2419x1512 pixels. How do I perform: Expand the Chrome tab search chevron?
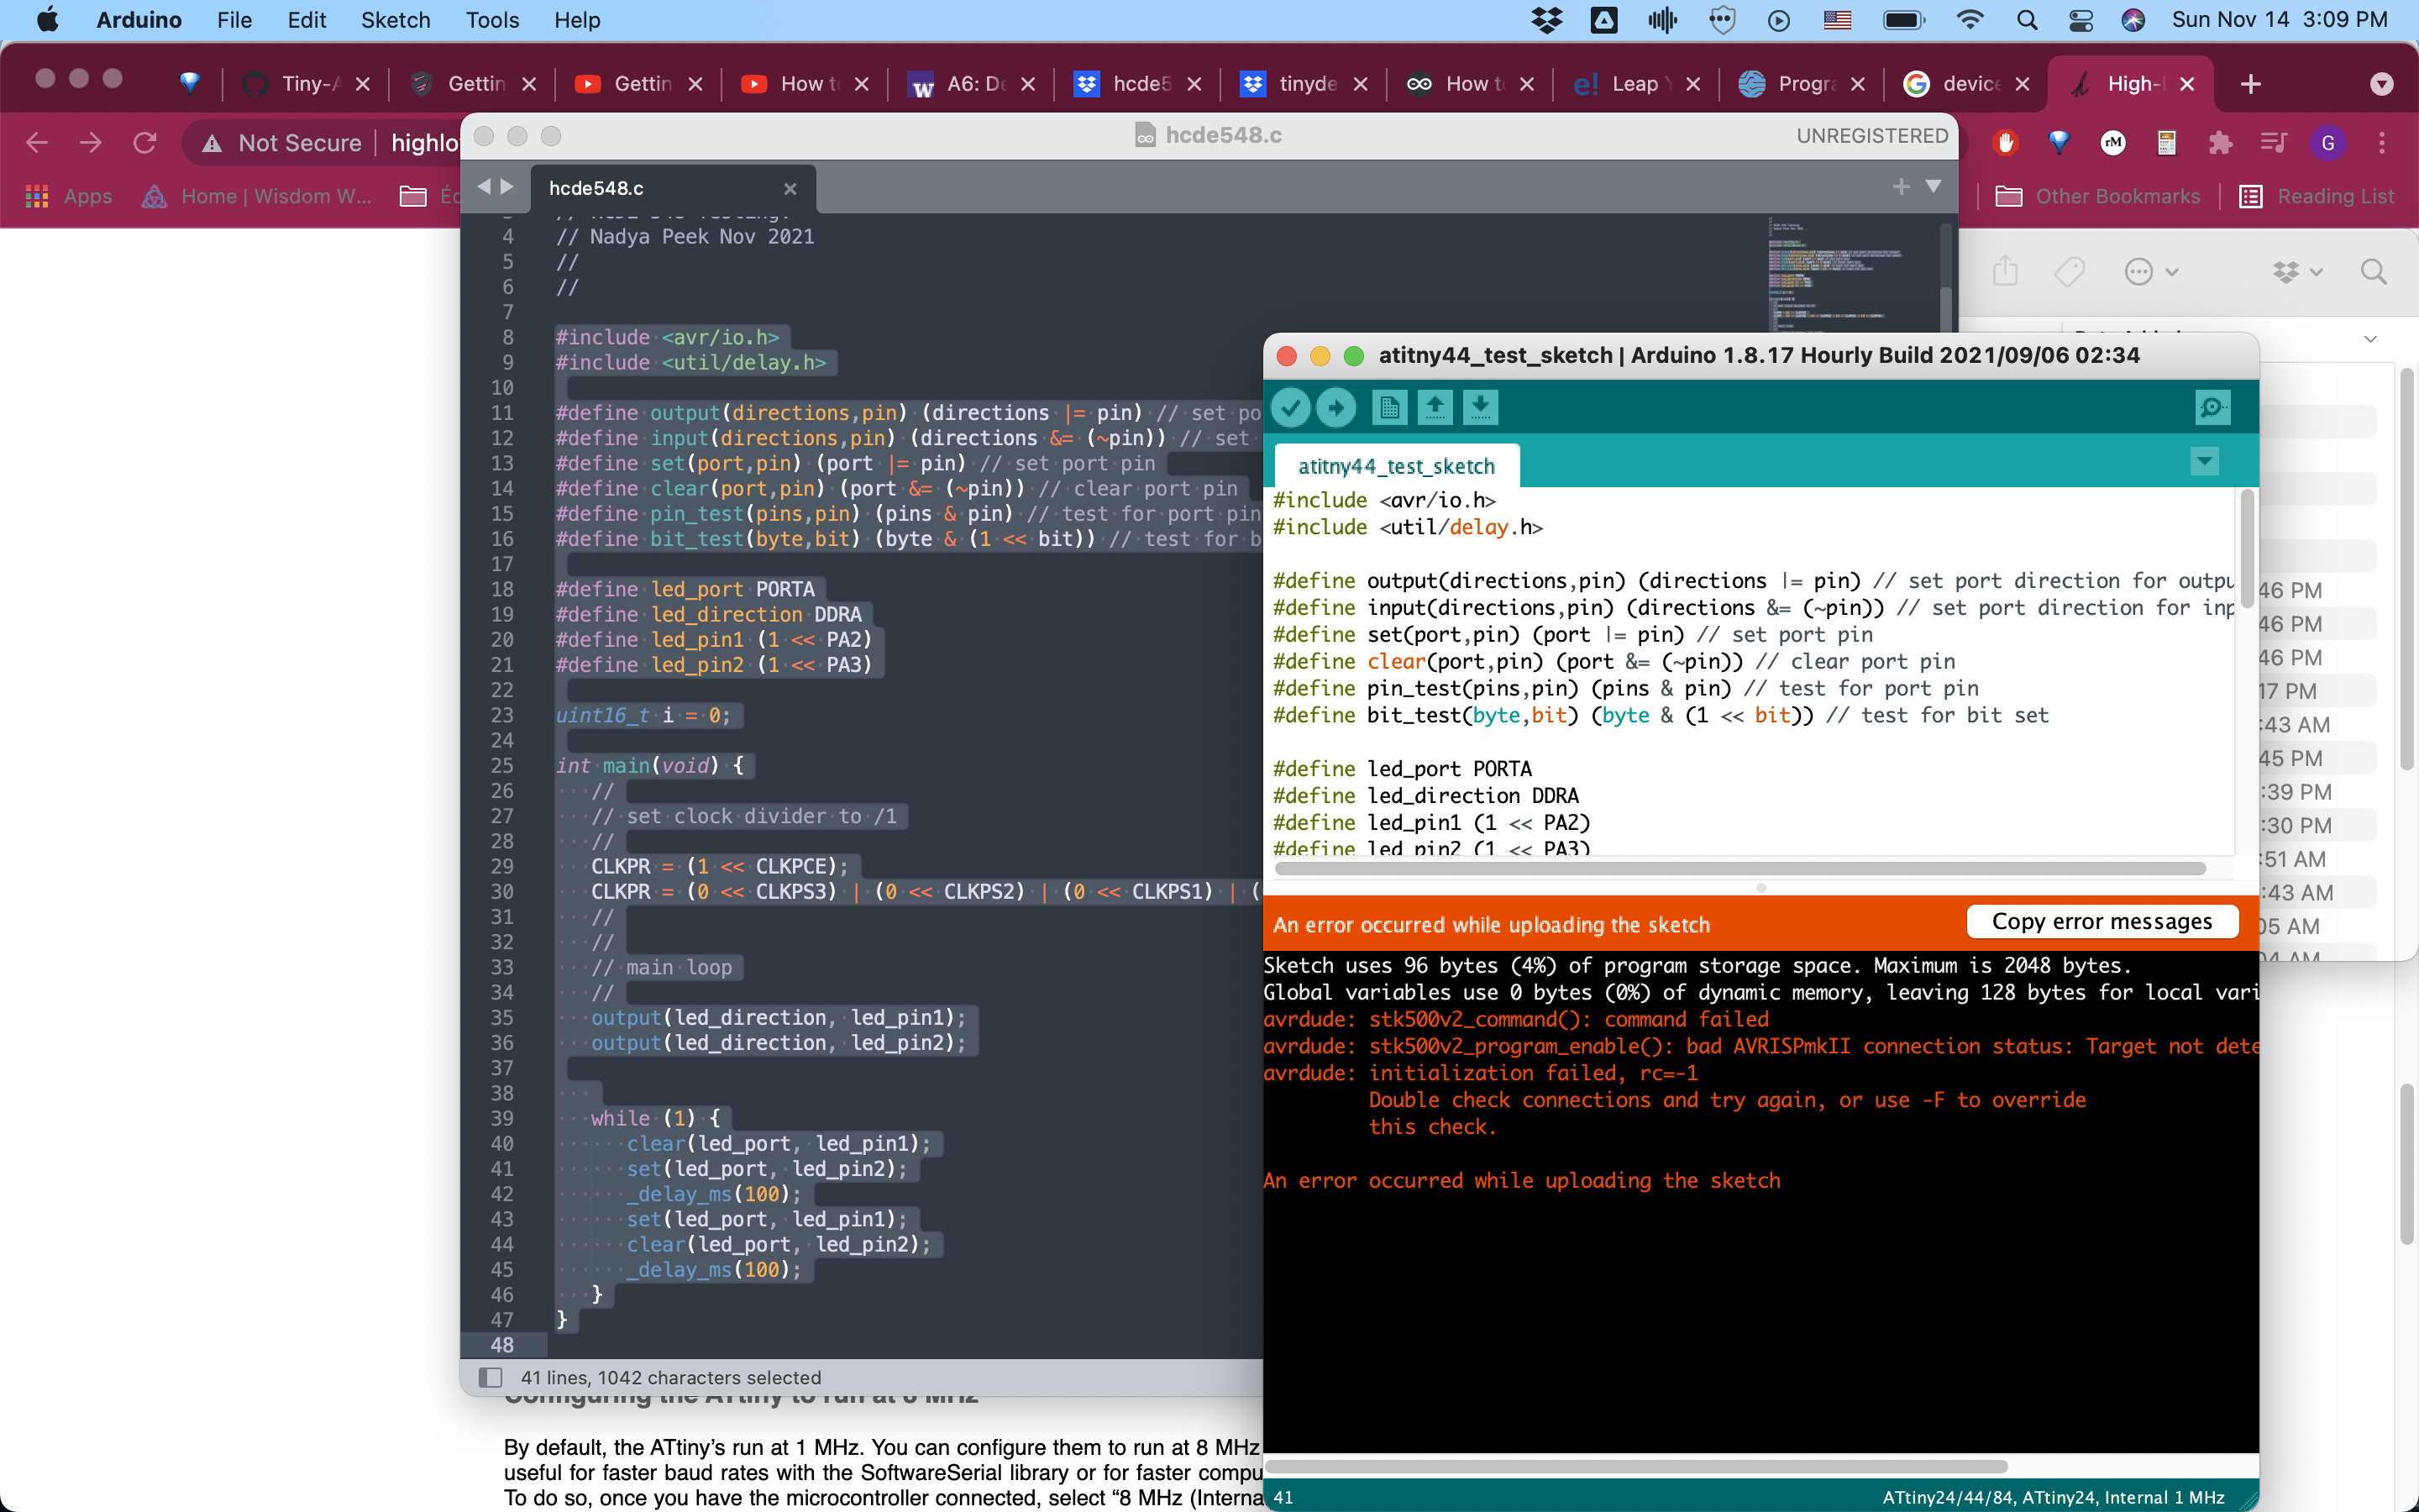point(2381,84)
